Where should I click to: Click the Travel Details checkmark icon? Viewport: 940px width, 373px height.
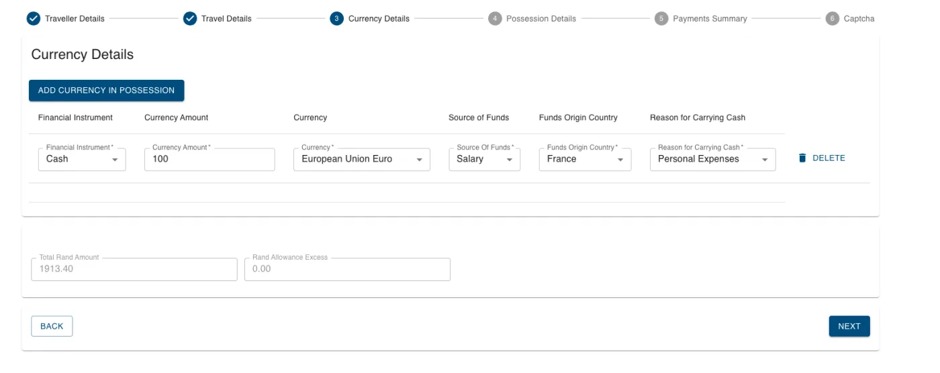(x=190, y=19)
